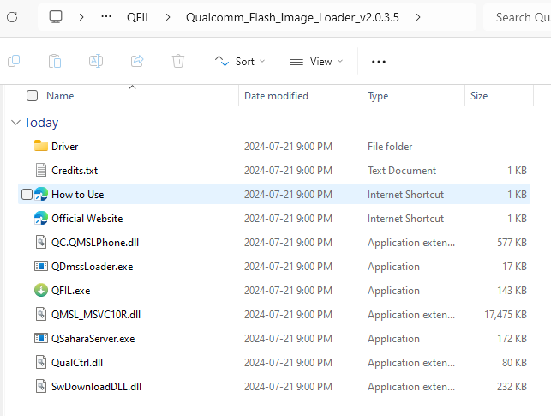Click the 80 KB size value
Screen dimensions: 551x416
(x=514, y=363)
